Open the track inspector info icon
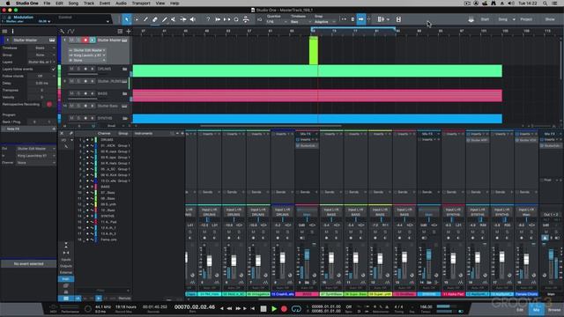 click(x=13, y=32)
